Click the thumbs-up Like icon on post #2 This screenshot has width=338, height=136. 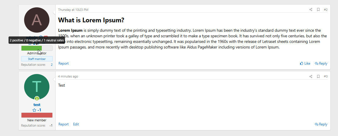pyautogui.click(x=302, y=63)
